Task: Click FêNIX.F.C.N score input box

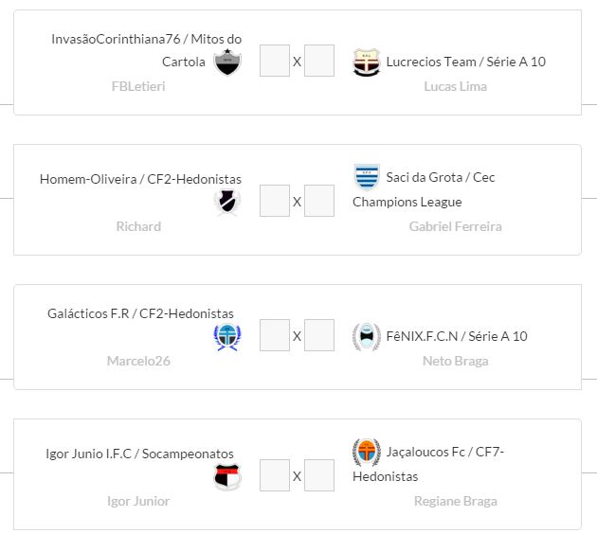Action: click(x=319, y=336)
